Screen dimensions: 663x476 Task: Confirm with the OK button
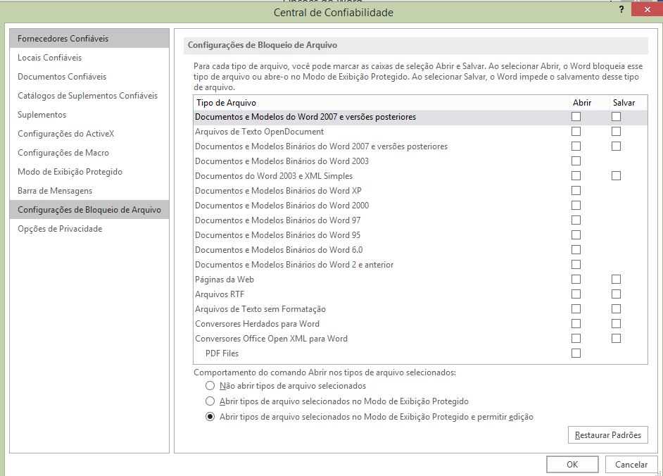pyautogui.click(x=572, y=465)
